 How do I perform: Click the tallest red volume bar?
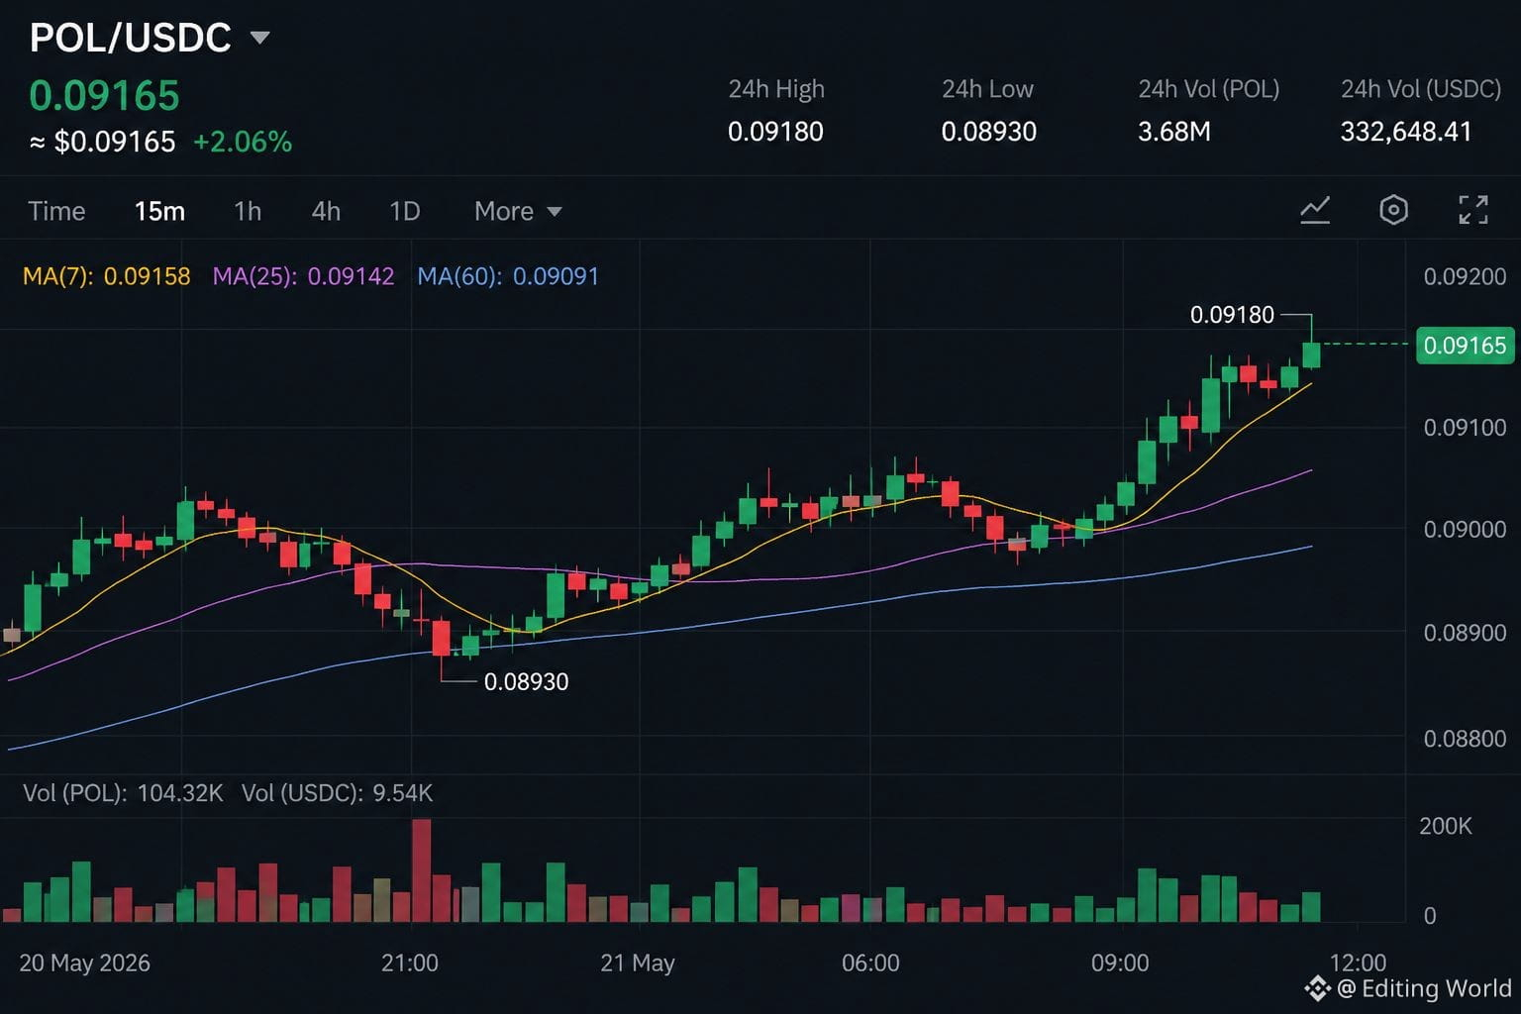422,870
